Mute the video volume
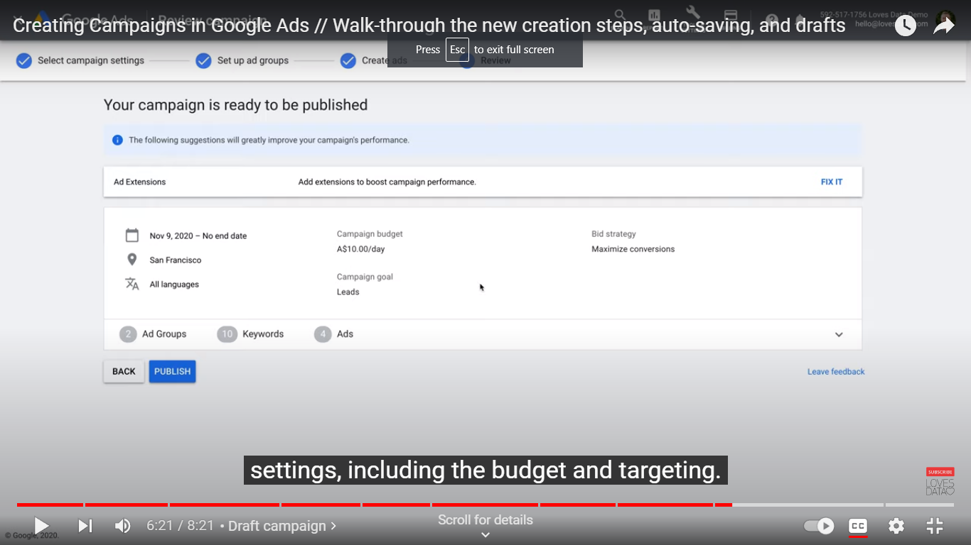 tap(123, 526)
